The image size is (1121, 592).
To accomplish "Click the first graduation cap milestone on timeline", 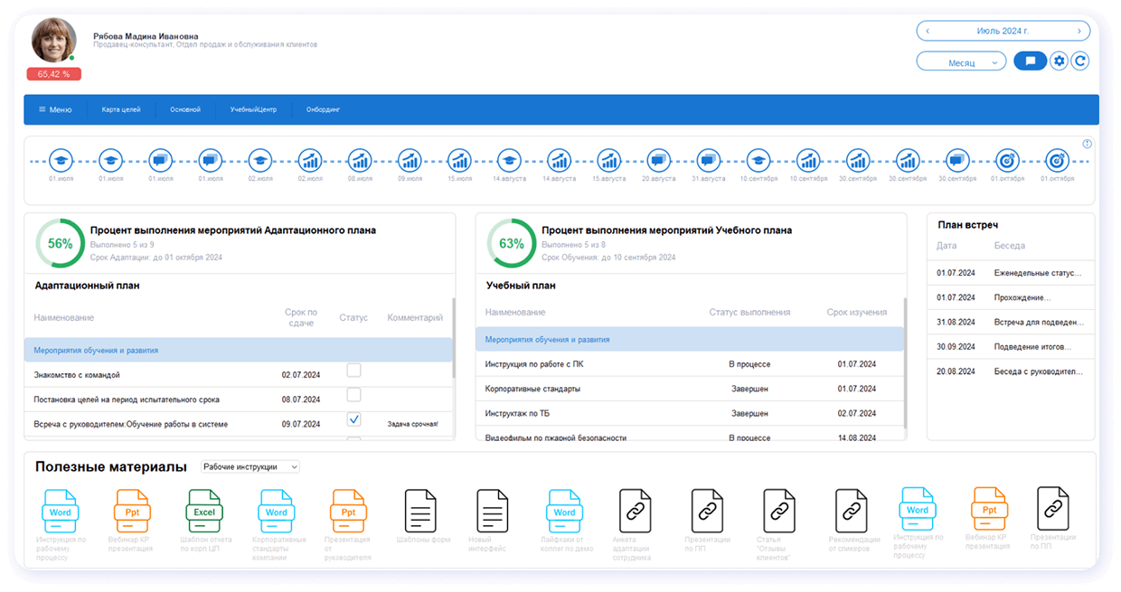I will coord(61,158).
